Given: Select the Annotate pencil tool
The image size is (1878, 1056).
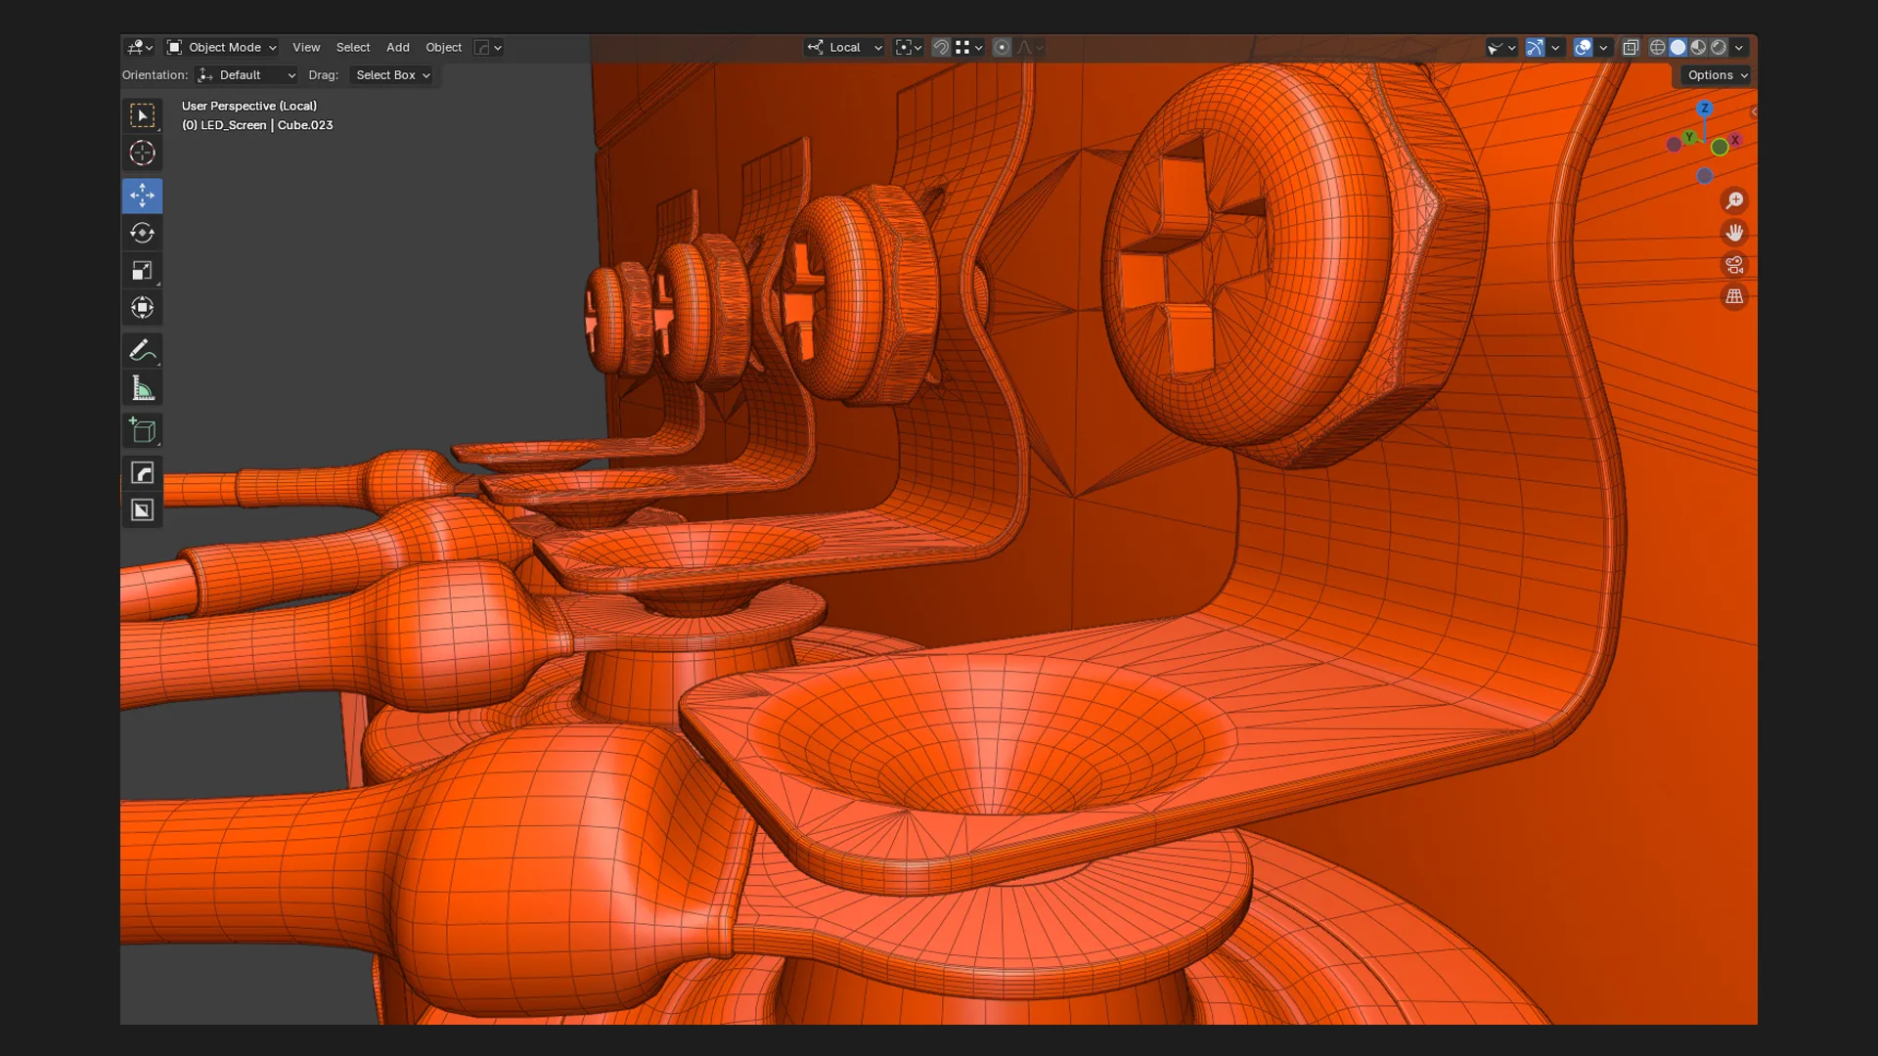Looking at the screenshot, I should pos(142,350).
